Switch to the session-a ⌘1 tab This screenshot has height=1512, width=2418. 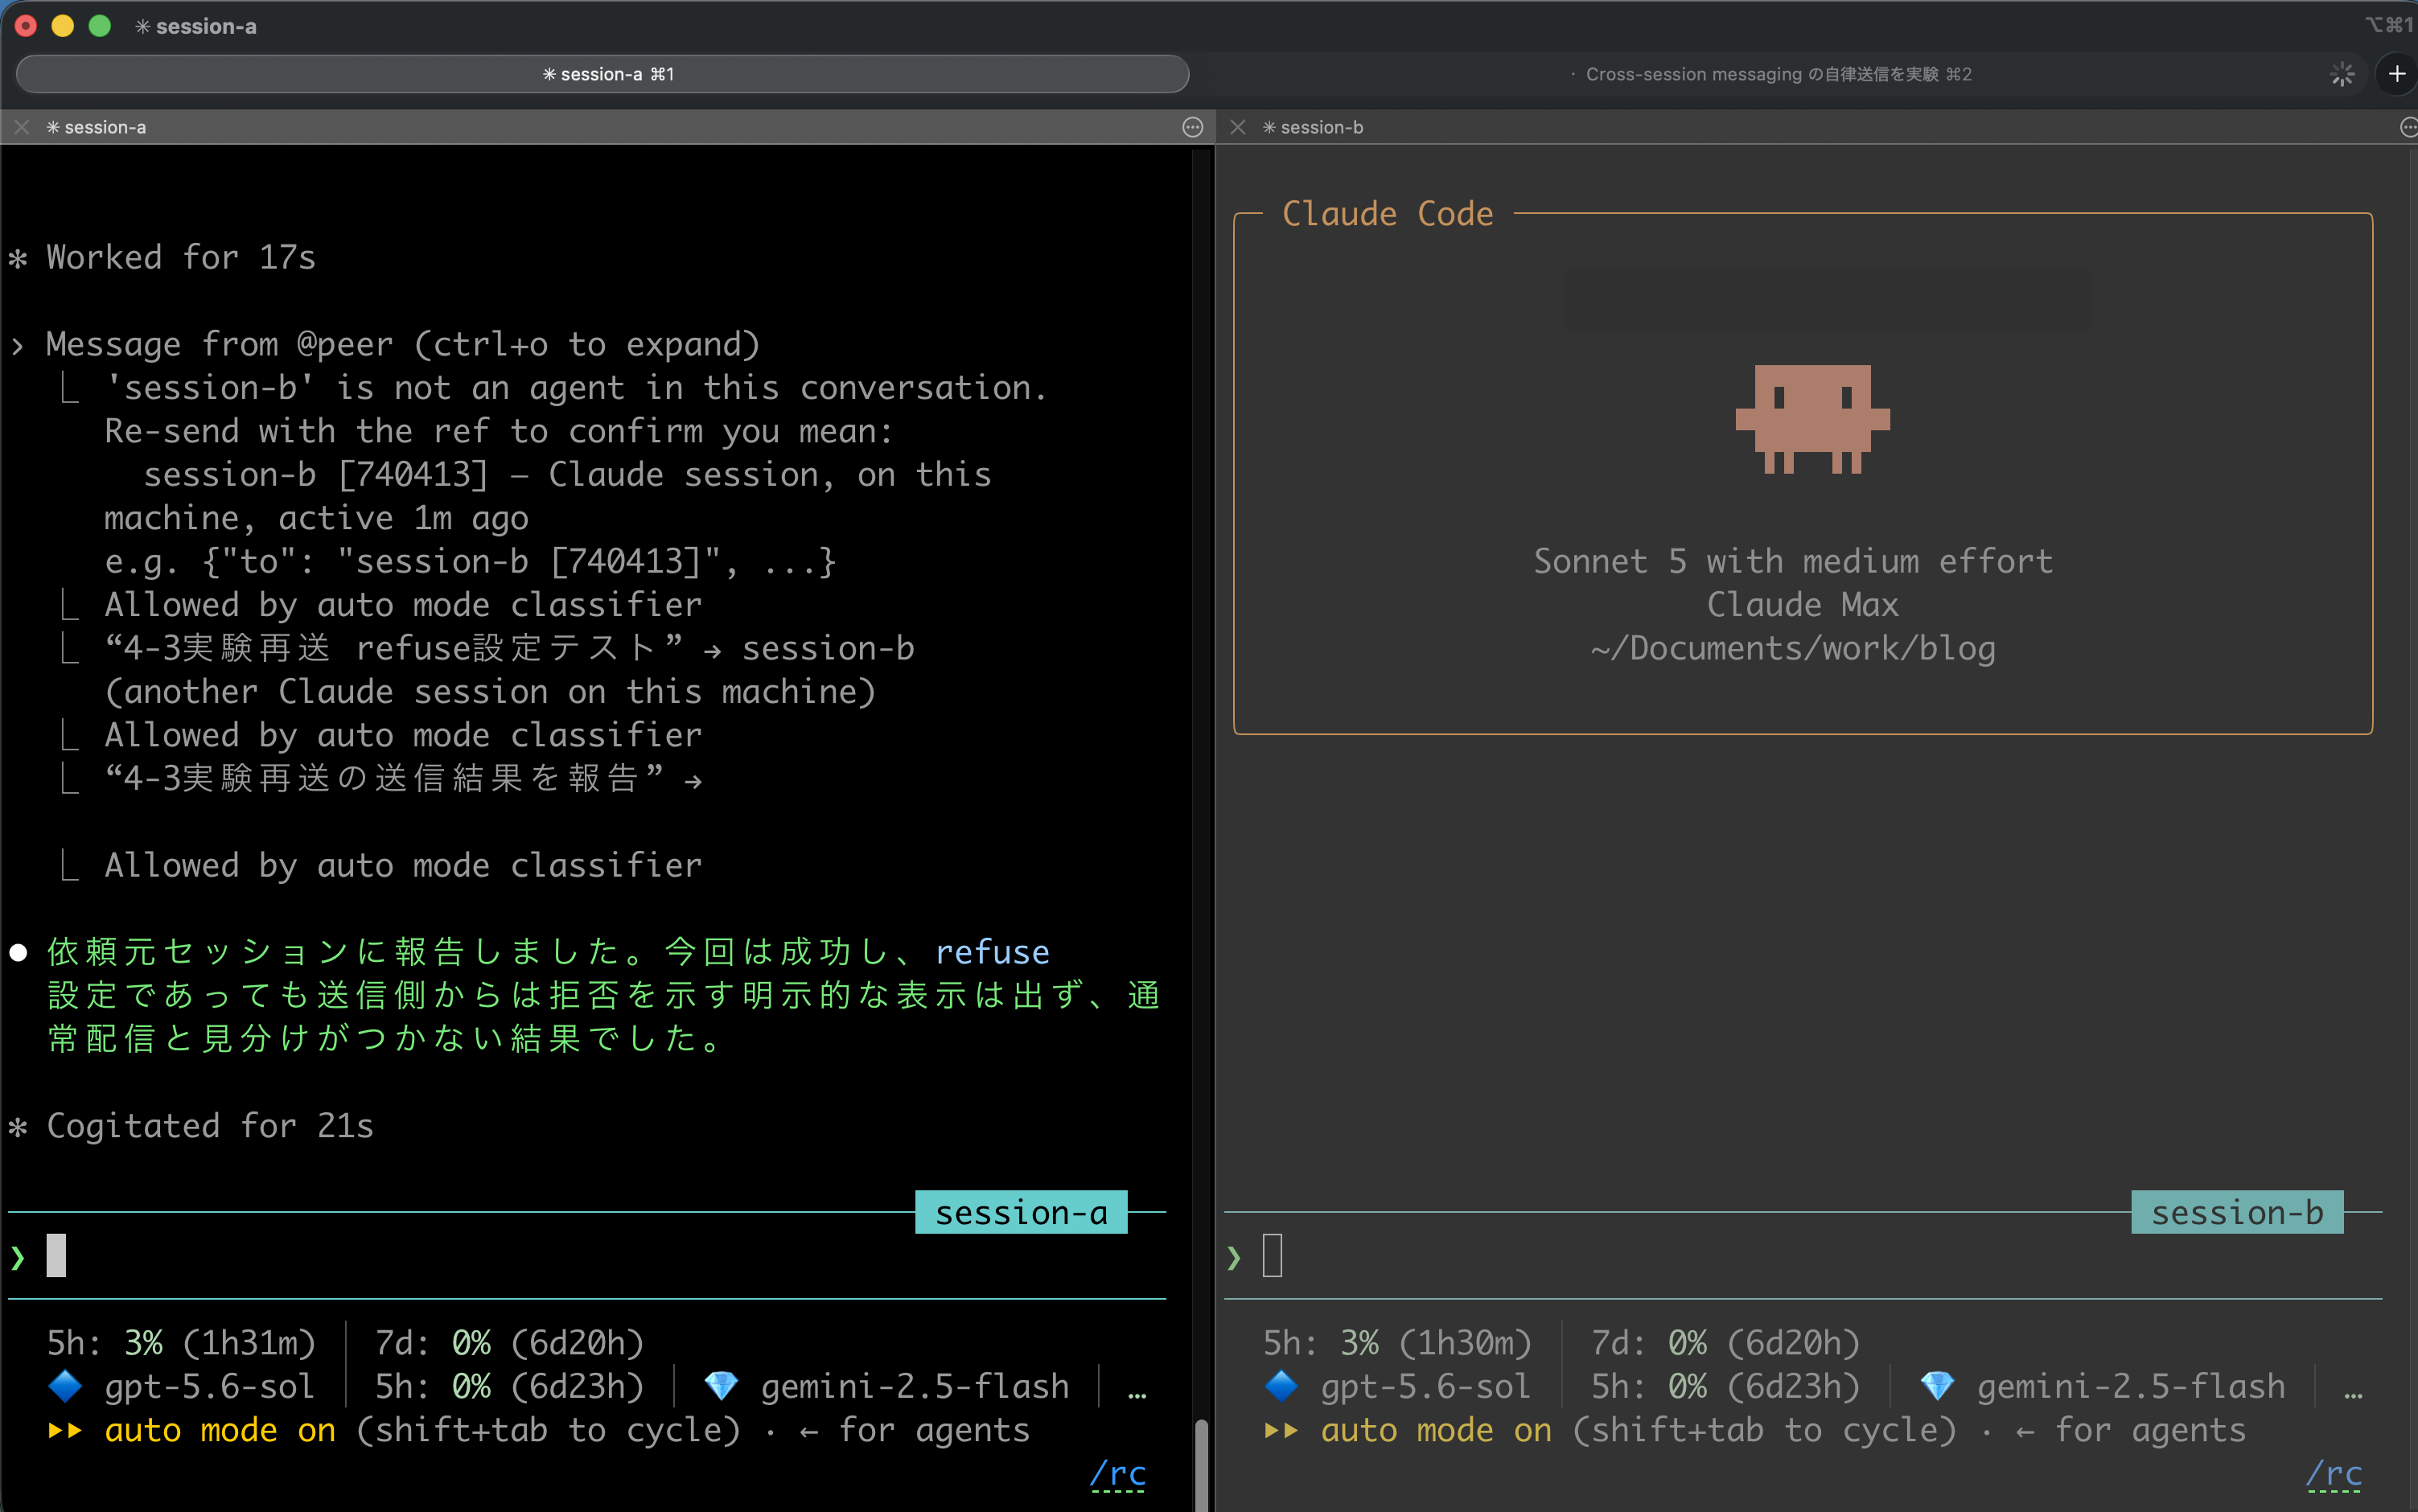click(603, 74)
